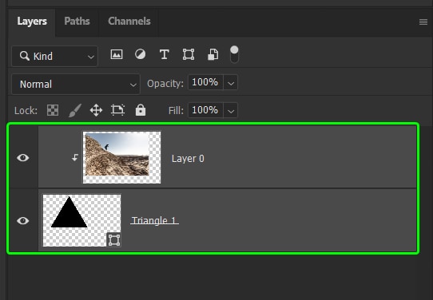433x300 pixels.
Task: Hide Triangle 1 layer eye icon
Action: coord(23,220)
